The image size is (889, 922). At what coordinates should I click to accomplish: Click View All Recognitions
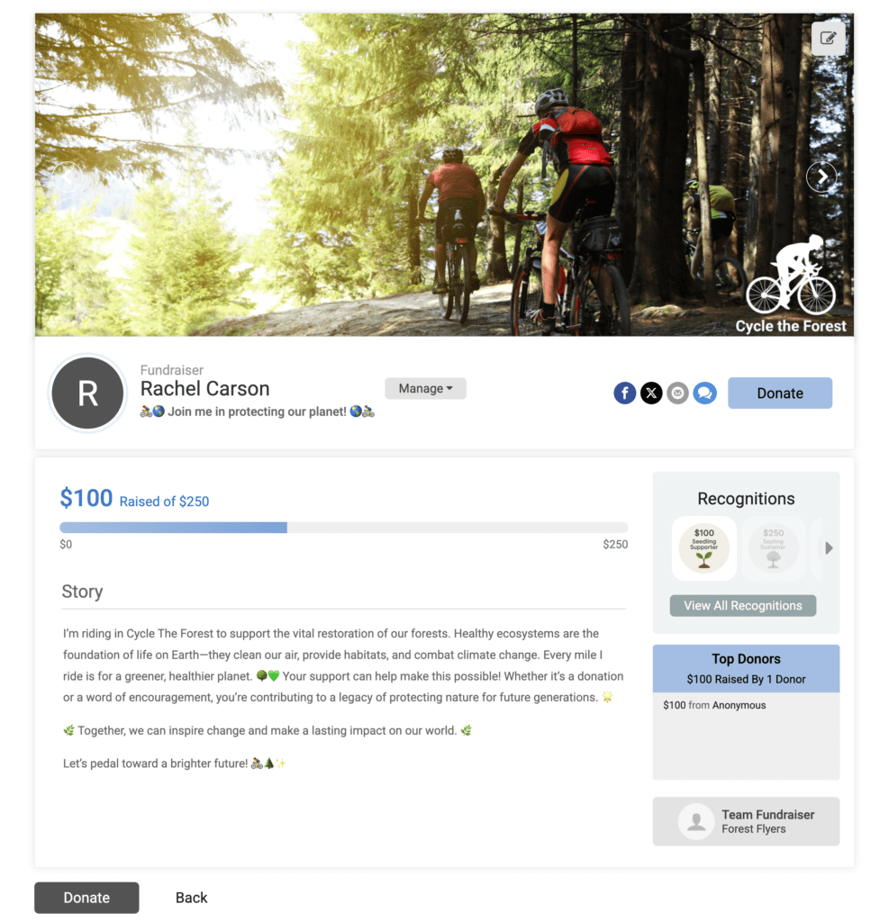point(742,606)
